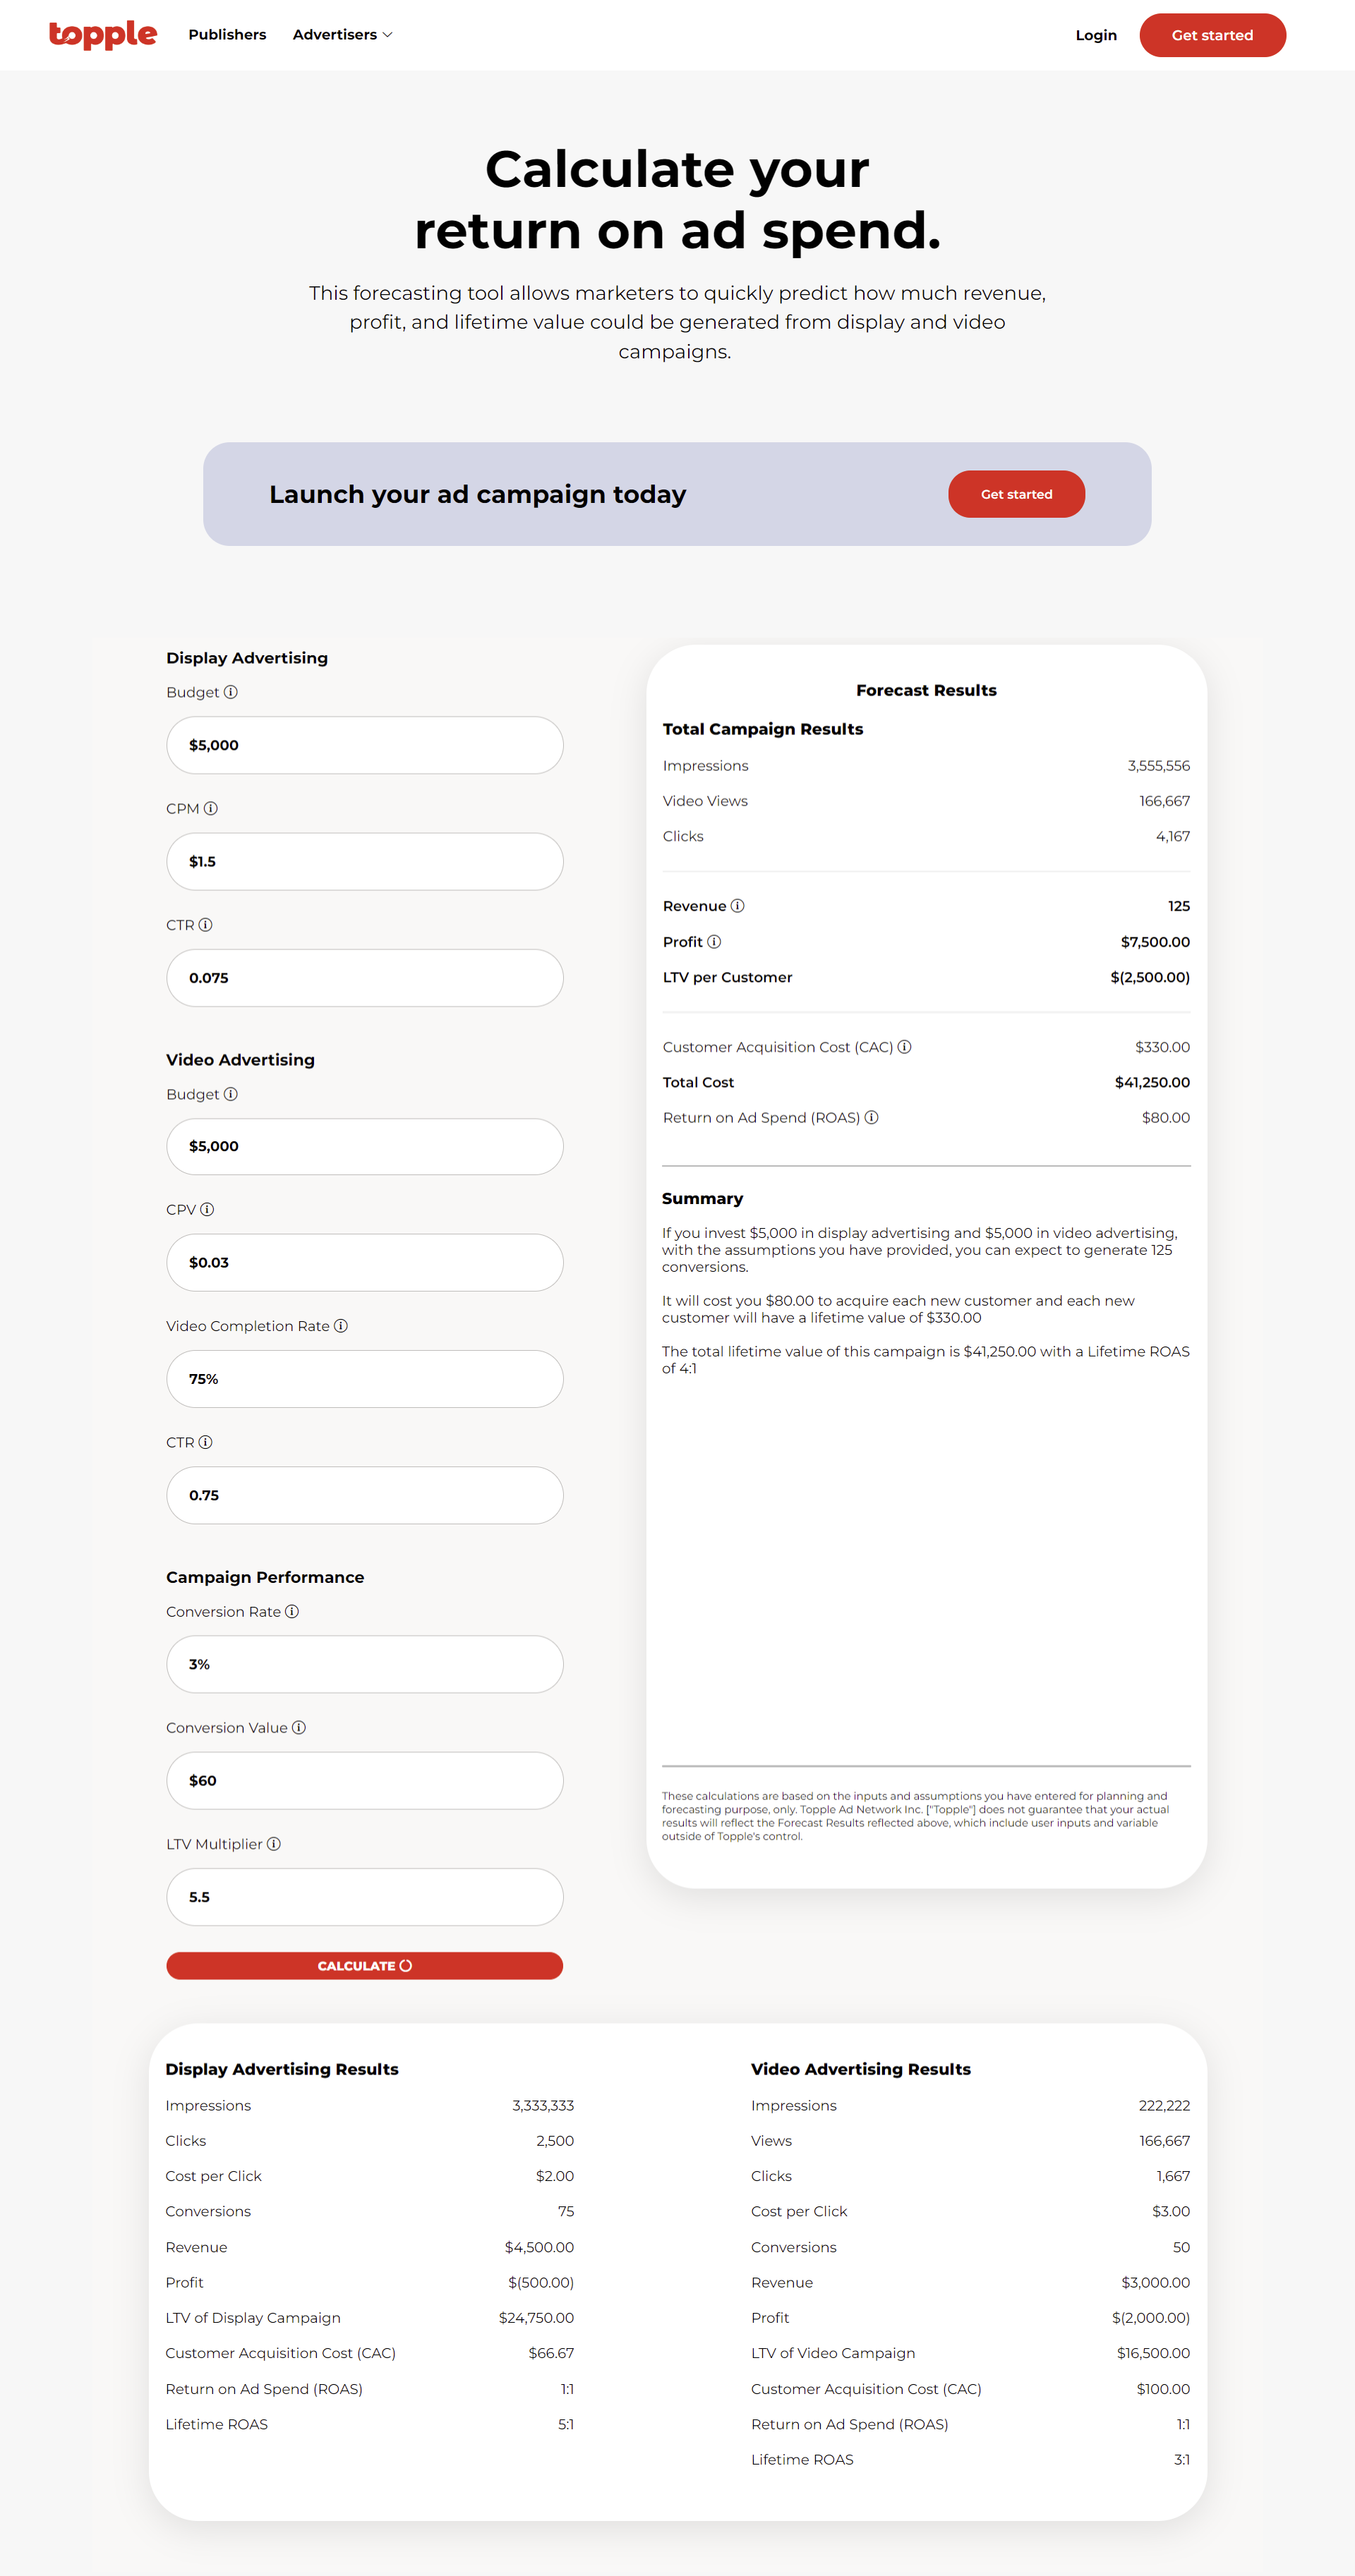Click the Login link
The width and height of the screenshot is (1355, 2576).
coord(1096,35)
